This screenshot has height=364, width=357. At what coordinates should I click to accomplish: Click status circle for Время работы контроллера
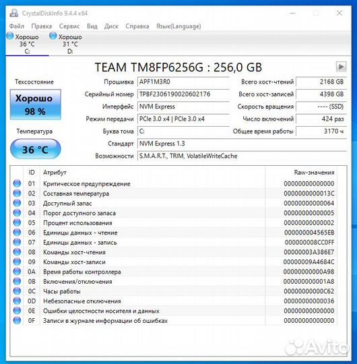point(17,272)
